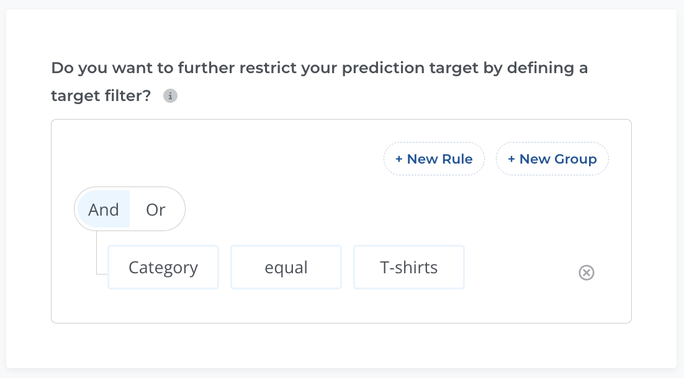Edit the T-shirts filter value
This screenshot has height=378, width=684.
coord(409,267)
